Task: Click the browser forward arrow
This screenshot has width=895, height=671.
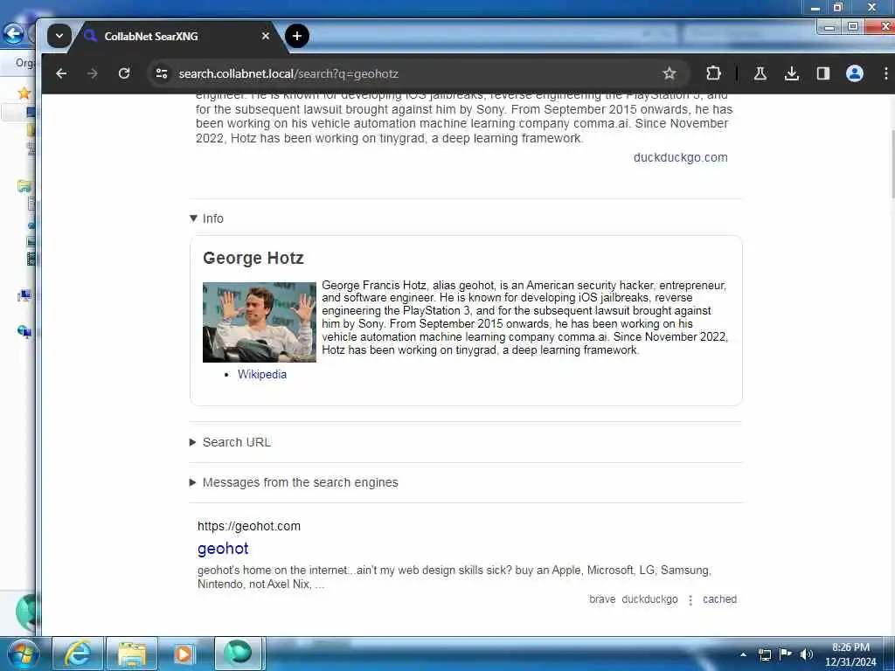Action: pos(93,73)
